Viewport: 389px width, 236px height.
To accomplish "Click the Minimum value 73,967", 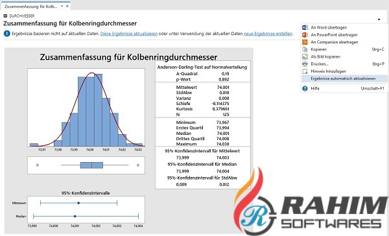I will tap(223, 123).
